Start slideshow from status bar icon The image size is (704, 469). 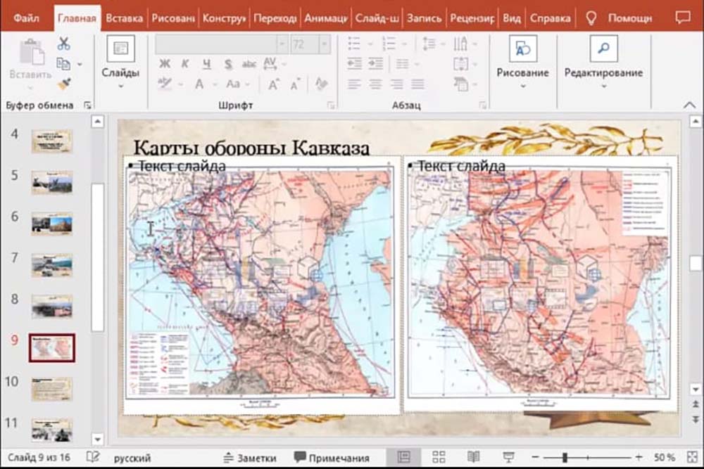click(x=508, y=457)
